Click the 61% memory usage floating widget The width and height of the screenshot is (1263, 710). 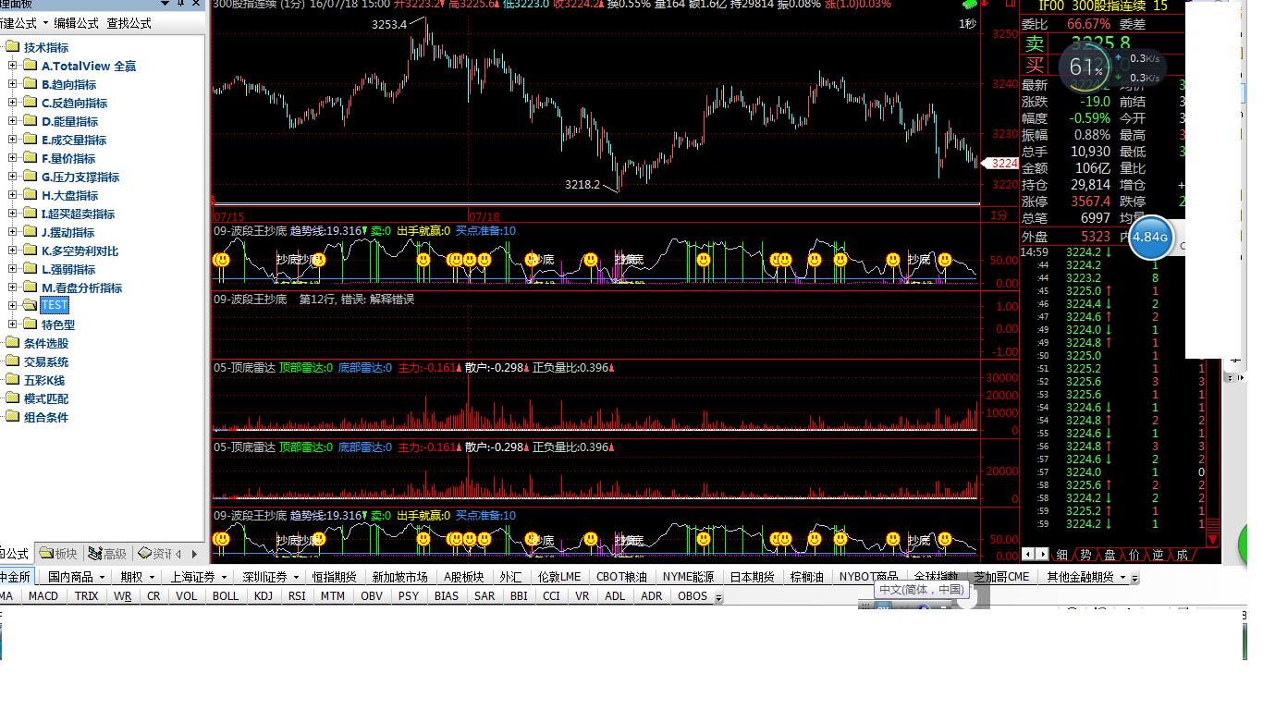[x=1087, y=67]
